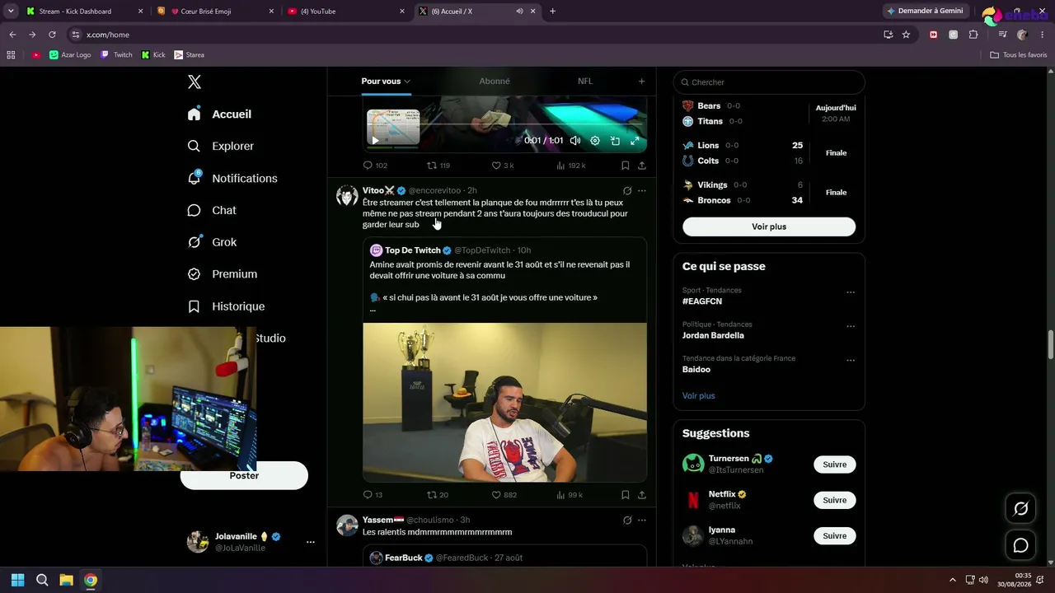The height and width of the screenshot is (593, 1055).
Task: Open more options for #EAGFCN trend
Action: tap(851, 292)
